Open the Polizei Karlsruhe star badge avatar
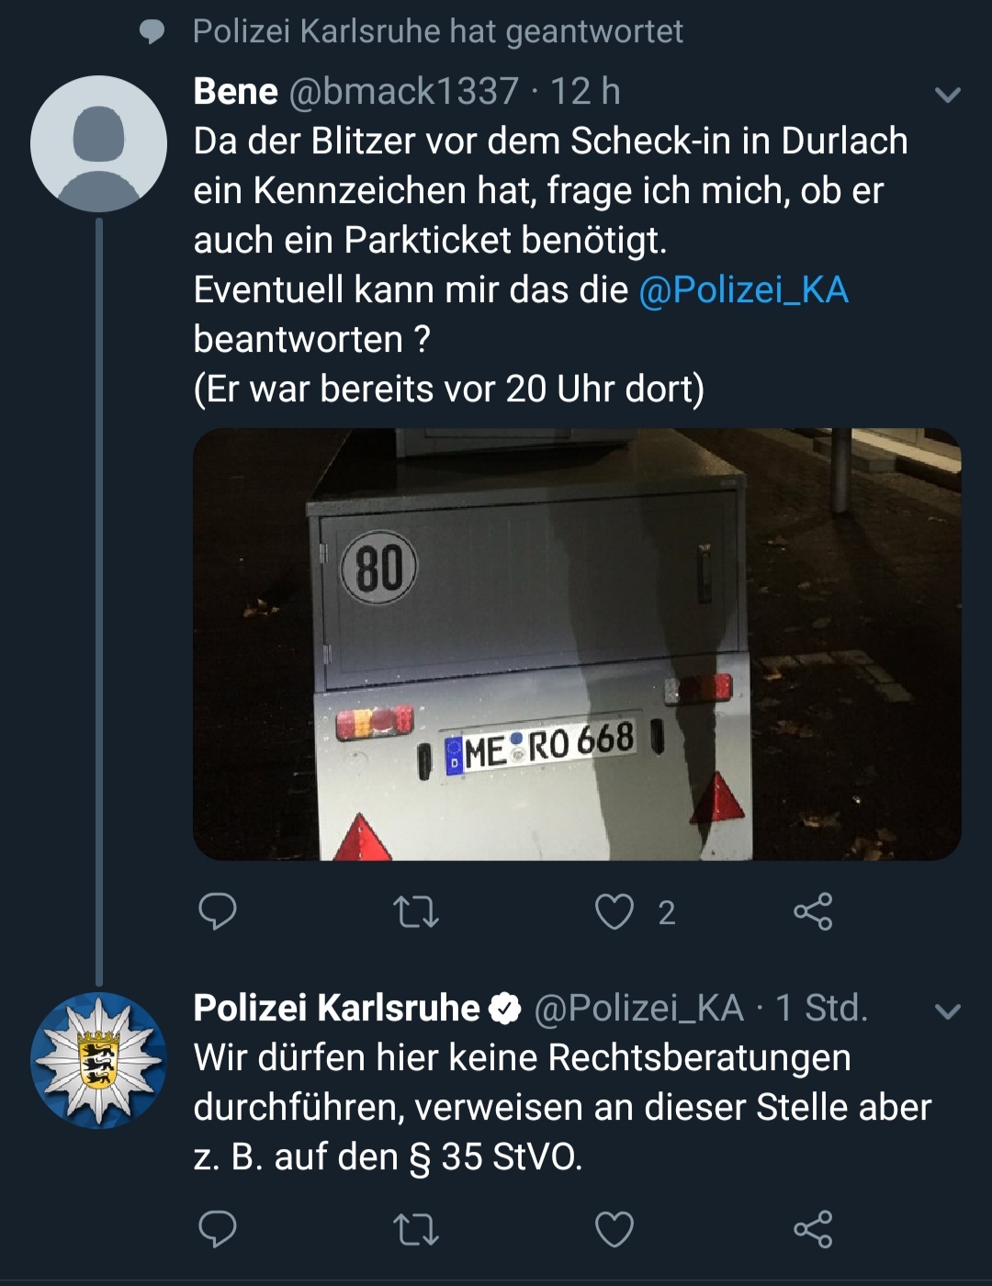Viewport: 992px width, 1286px height. [x=98, y=1060]
